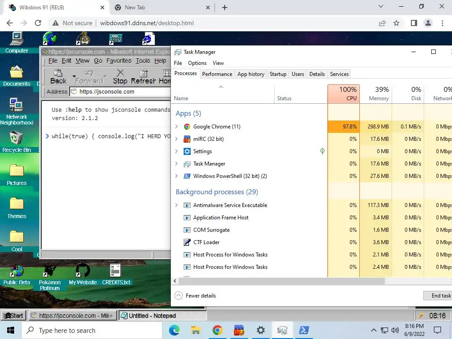Click the globe shortcut icon on the desktop
The width and height of the screenshot is (452, 339).
(x=49, y=39)
